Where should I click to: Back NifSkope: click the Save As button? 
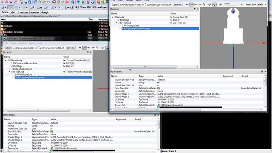click(71, 48)
